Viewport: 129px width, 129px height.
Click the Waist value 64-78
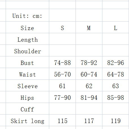(116, 74)
